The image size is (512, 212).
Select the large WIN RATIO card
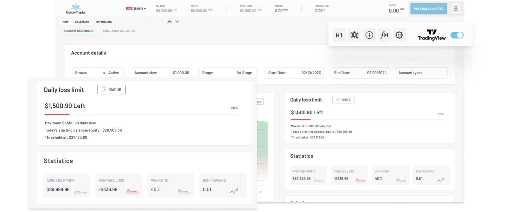point(171,185)
